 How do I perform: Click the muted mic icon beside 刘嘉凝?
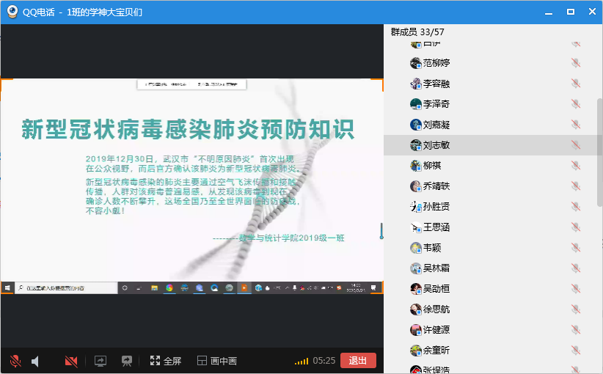(x=576, y=125)
